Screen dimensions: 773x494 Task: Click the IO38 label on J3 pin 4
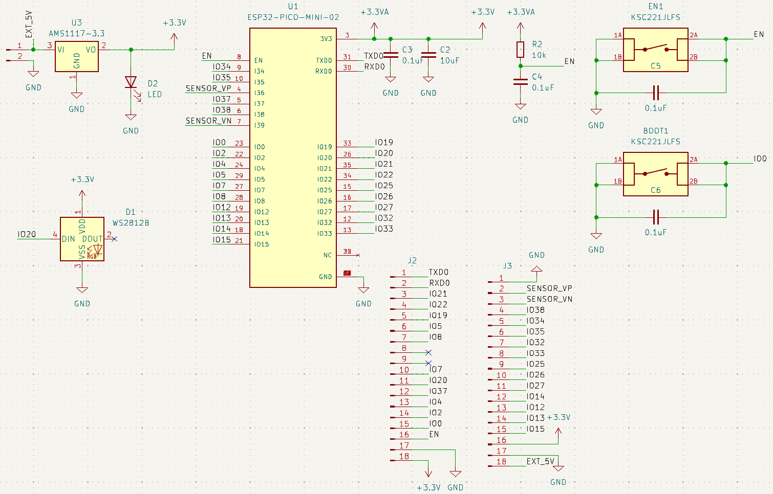click(536, 310)
